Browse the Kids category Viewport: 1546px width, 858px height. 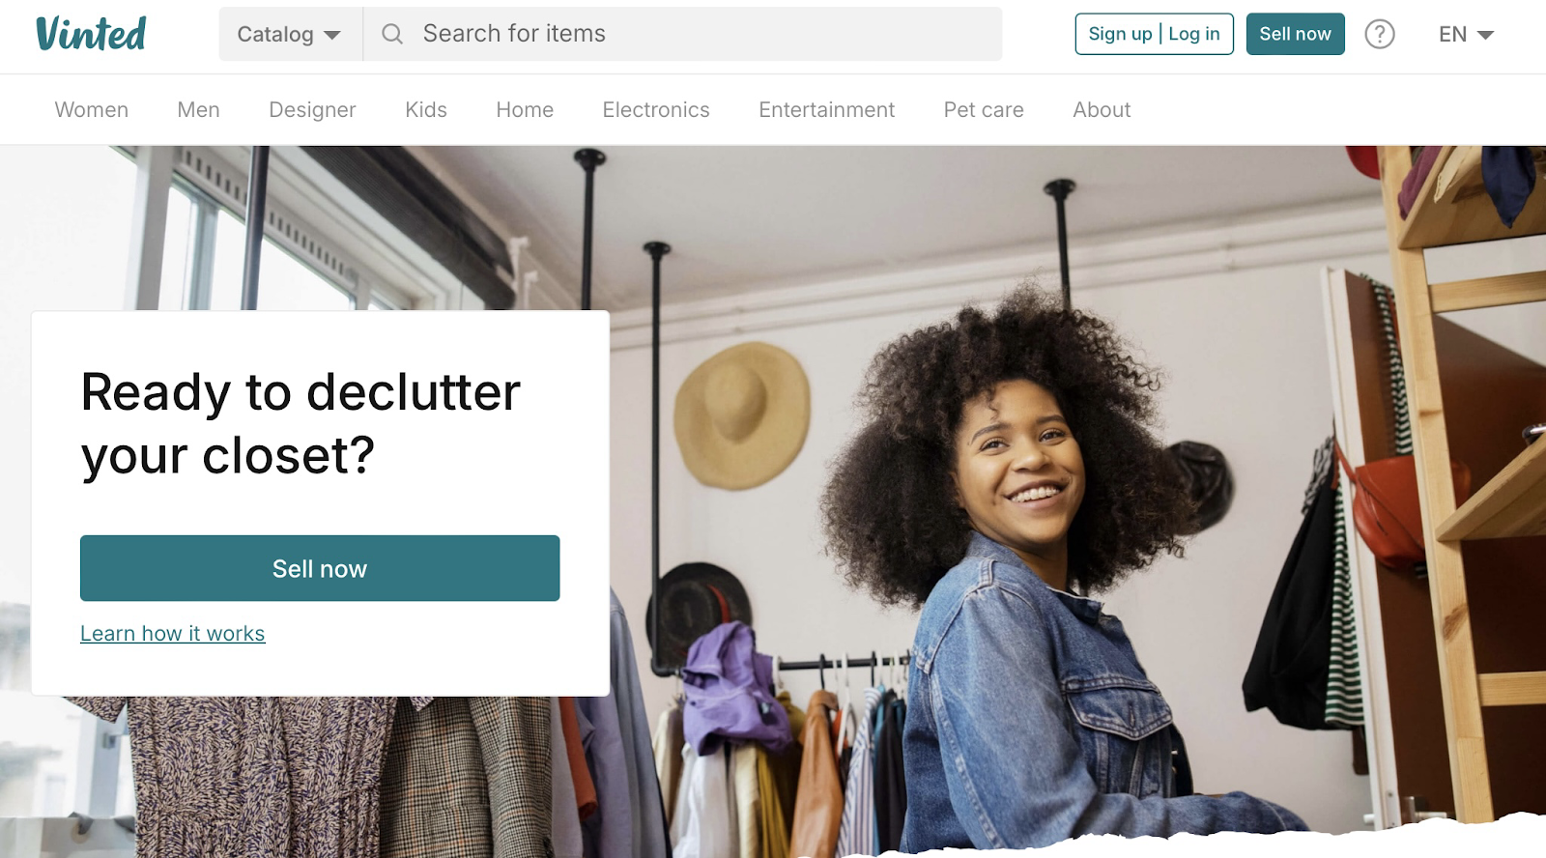tap(426, 110)
